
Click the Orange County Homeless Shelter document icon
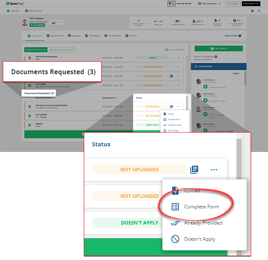(x=30, y=107)
